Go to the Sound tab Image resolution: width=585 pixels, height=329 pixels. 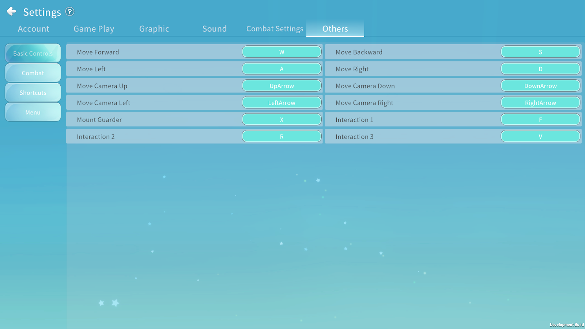tap(214, 29)
